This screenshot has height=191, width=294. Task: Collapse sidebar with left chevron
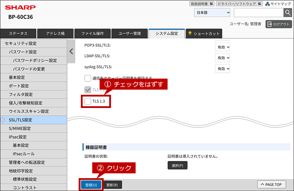[x=71, y=51]
